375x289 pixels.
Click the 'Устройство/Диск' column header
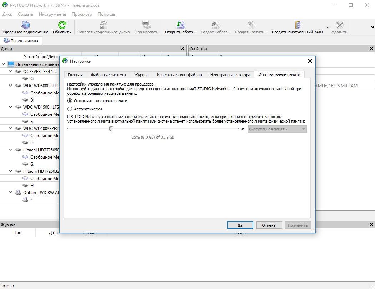coord(41,57)
